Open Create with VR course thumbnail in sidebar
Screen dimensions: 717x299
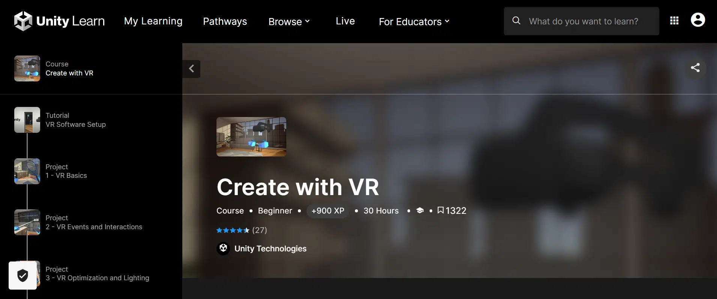27,69
